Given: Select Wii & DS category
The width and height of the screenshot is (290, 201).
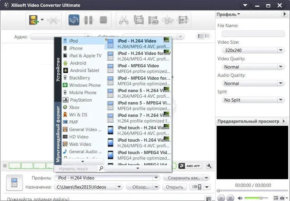Looking at the screenshot, I should click(83, 115).
